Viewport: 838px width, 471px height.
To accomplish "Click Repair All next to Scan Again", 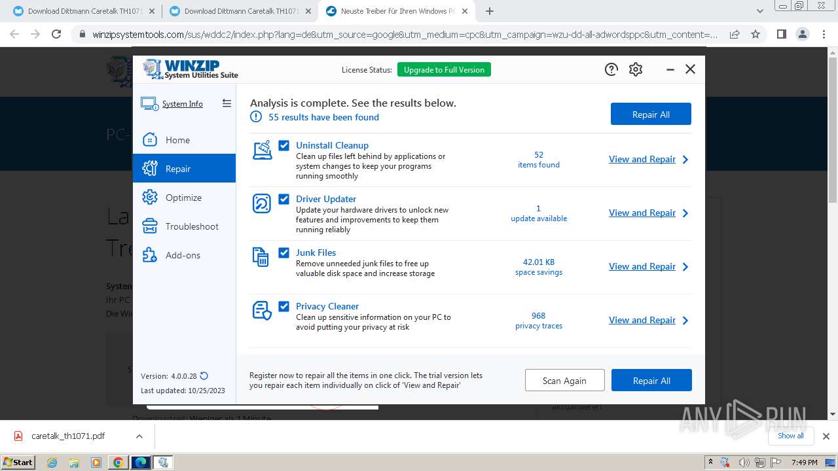I will (651, 381).
